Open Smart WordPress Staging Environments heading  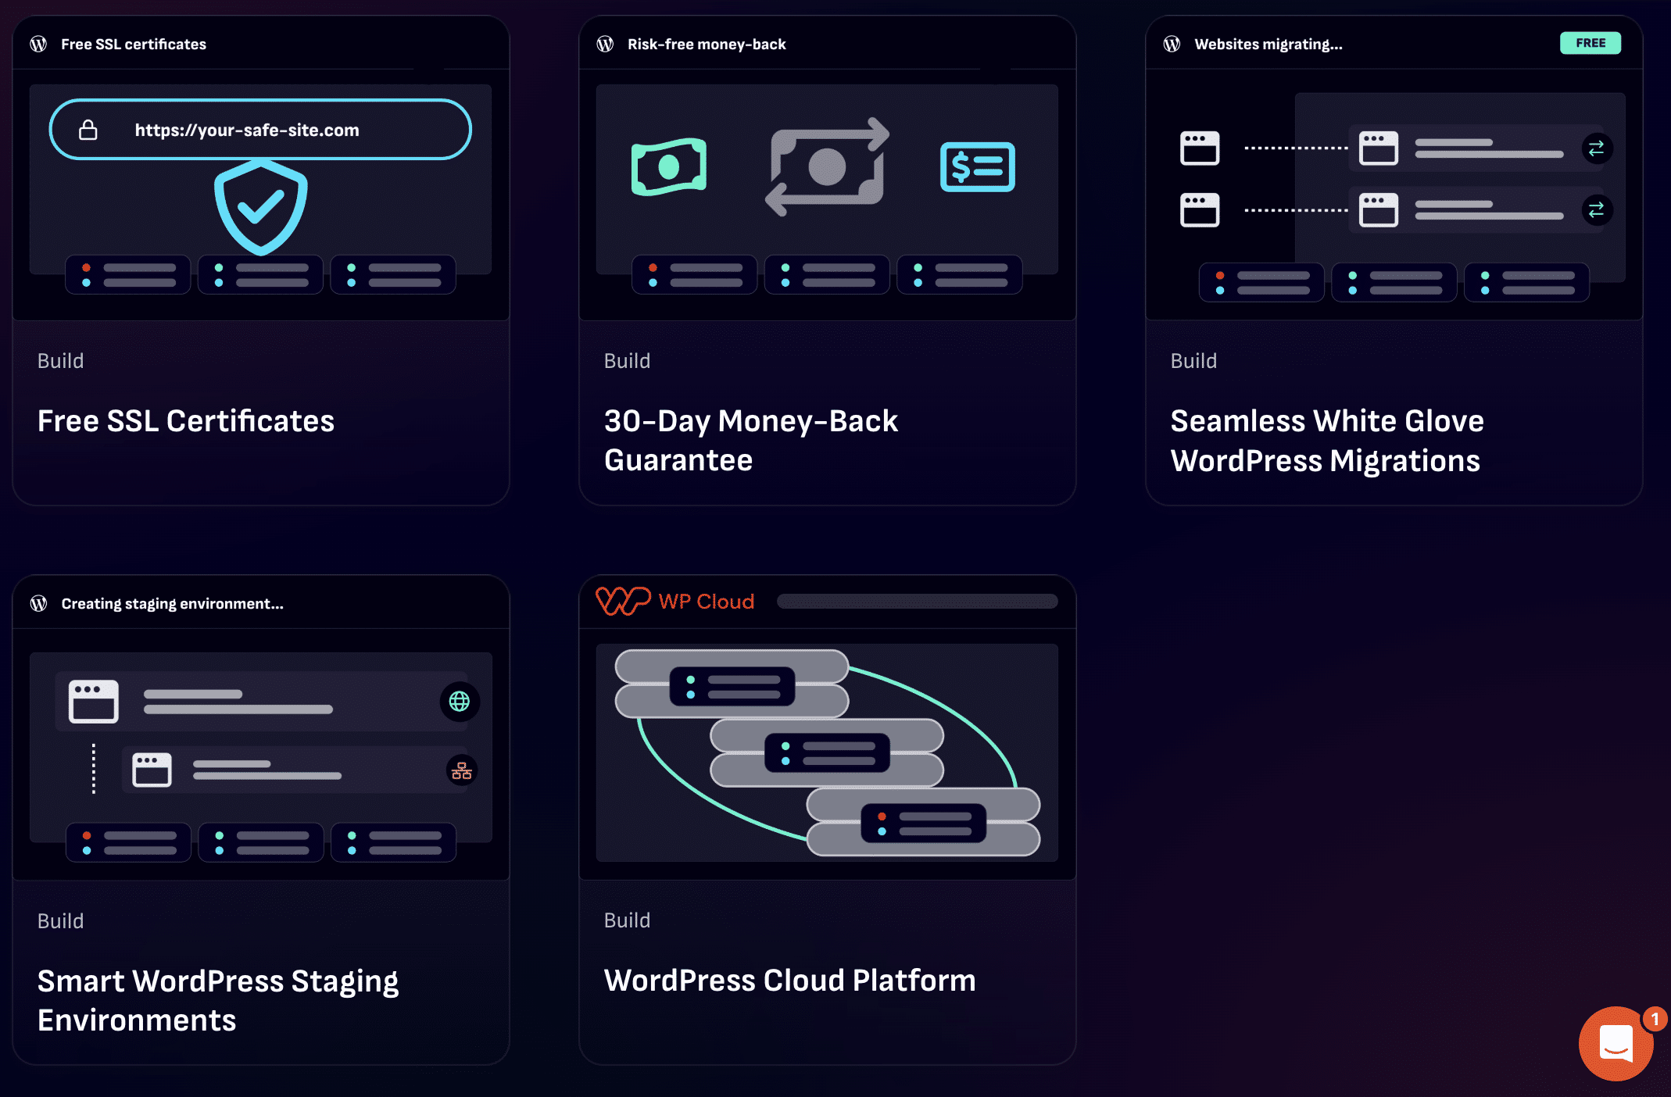coord(217,1000)
